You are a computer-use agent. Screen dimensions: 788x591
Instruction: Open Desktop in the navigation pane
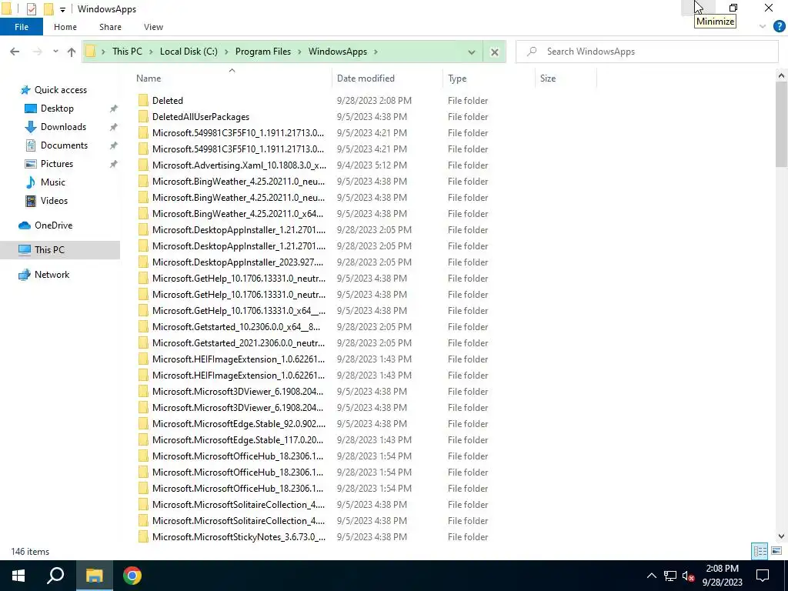pos(57,109)
